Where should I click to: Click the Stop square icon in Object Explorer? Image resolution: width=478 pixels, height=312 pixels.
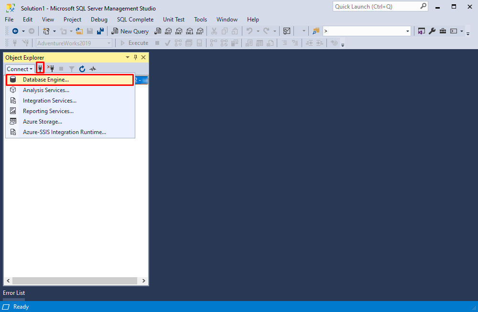tap(61, 69)
